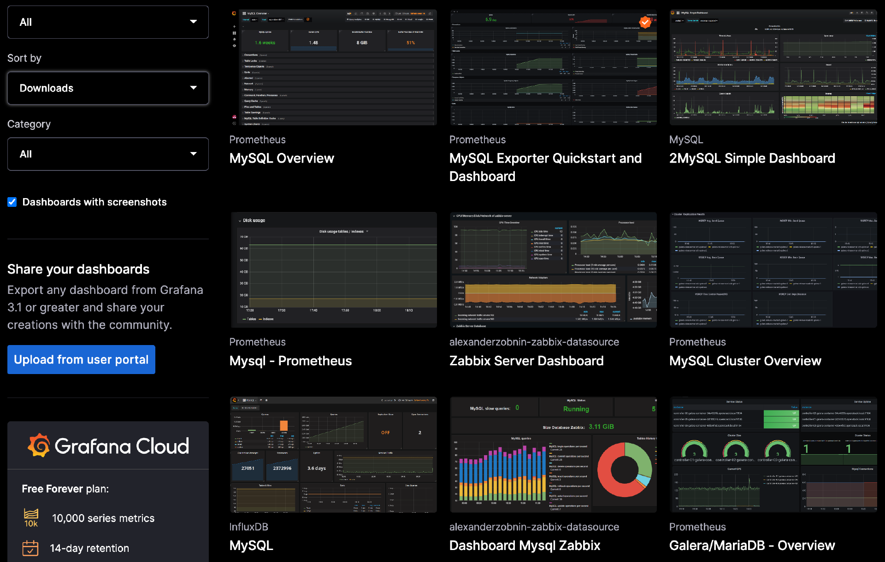The height and width of the screenshot is (562, 885).
Task: Open Dashboard Mysql Zabbix title link
Action: (x=525, y=546)
